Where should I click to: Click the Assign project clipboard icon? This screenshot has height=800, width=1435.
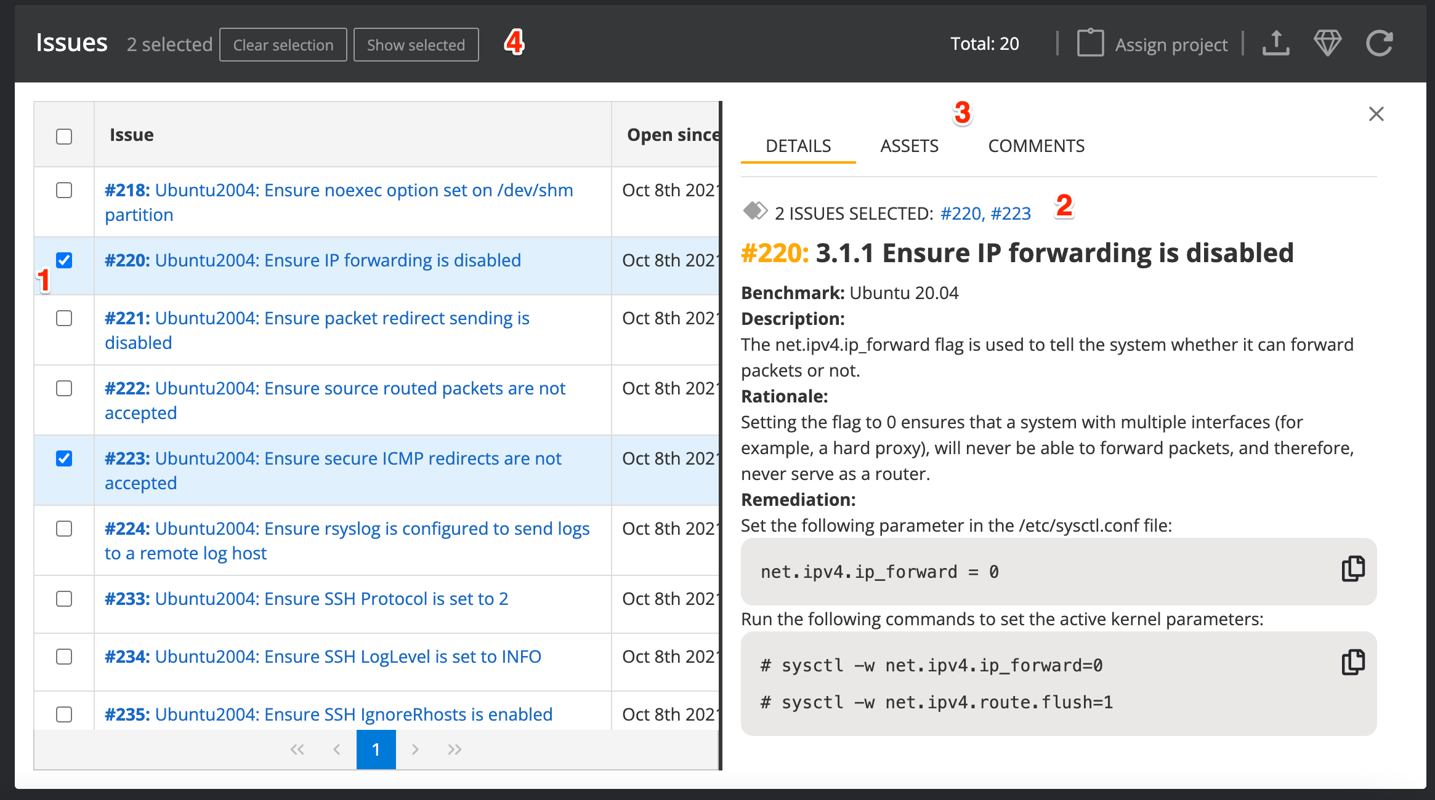(1090, 44)
